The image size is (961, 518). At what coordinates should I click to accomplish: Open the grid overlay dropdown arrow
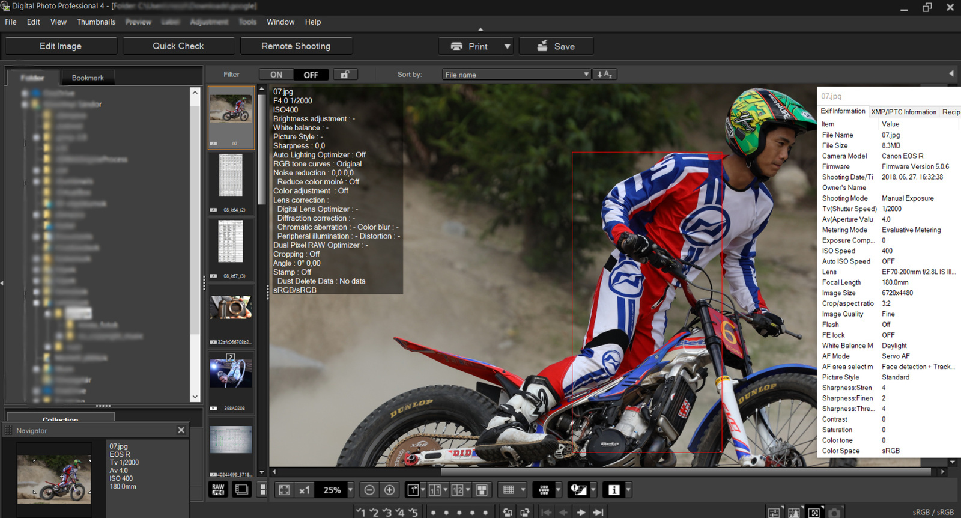tap(523, 490)
